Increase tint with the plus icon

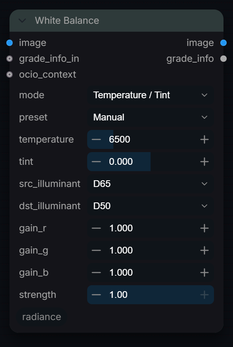tap(204, 162)
